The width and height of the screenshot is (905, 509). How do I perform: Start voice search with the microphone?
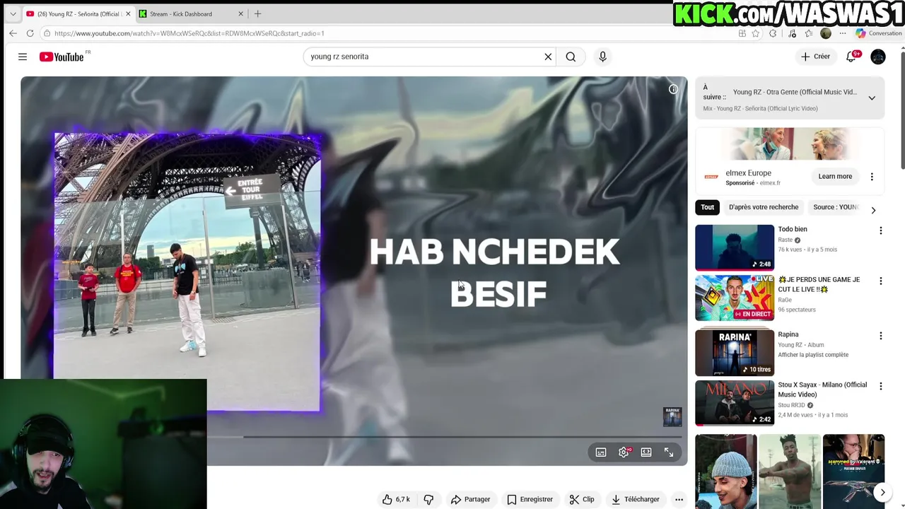click(x=602, y=57)
